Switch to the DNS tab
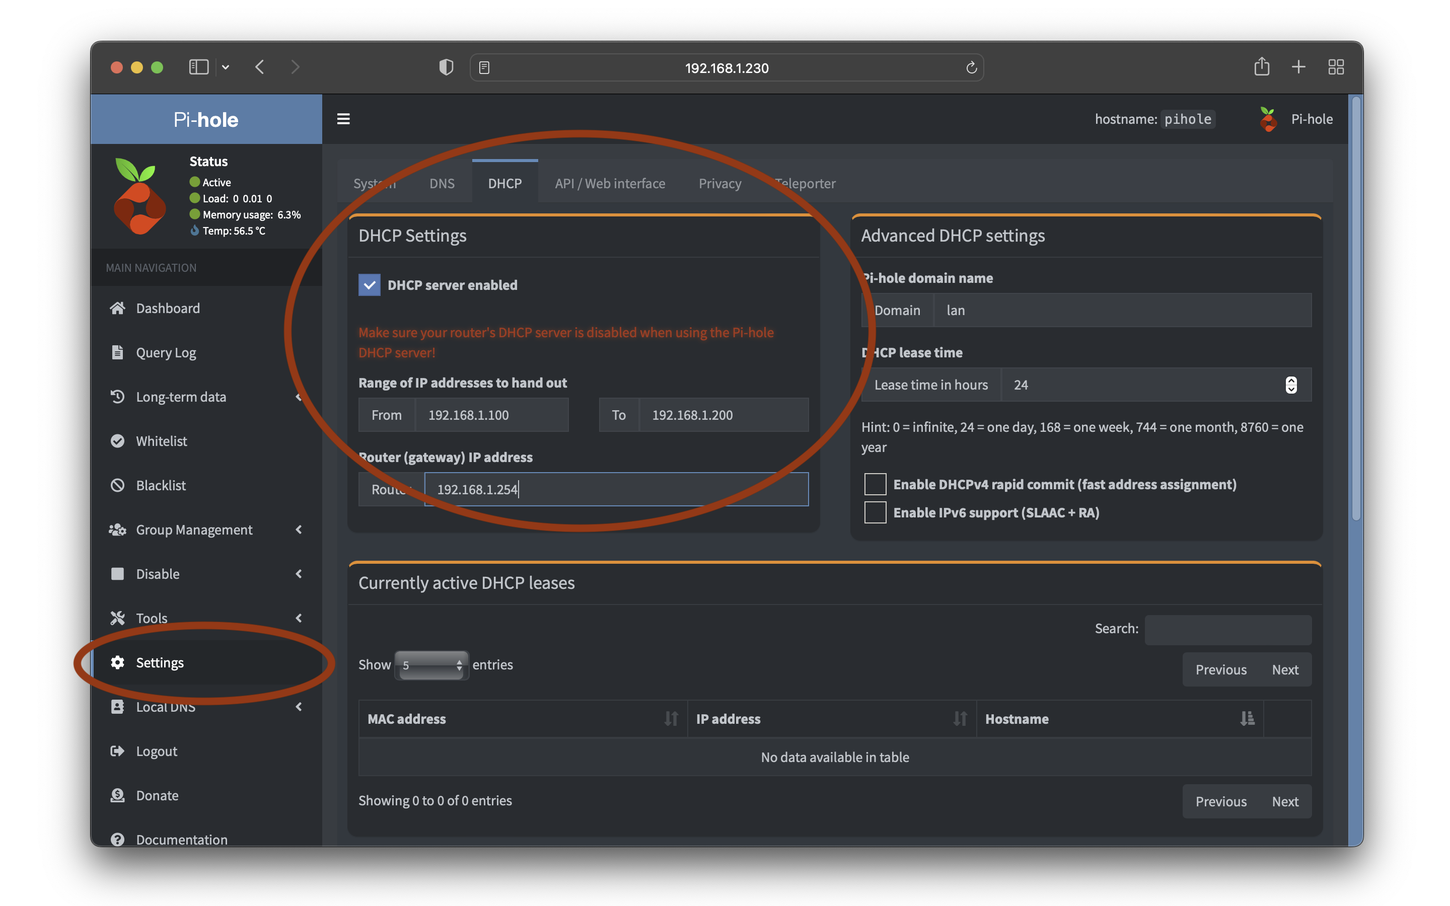Image resolution: width=1450 pixels, height=906 pixels. coord(442,183)
